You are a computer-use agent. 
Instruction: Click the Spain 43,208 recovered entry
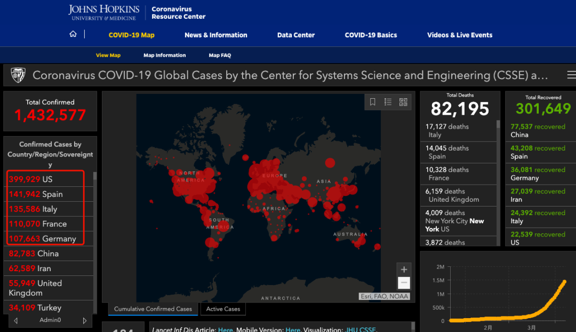pyautogui.click(x=541, y=152)
